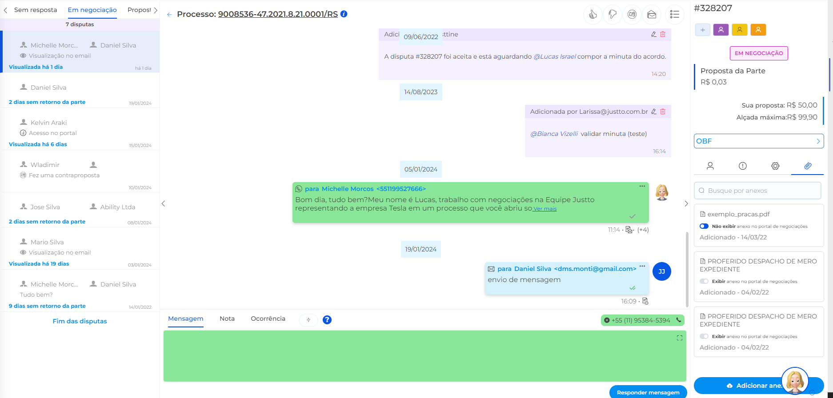
Task: Switch to the Nota tab
Action: pyautogui.click(x=227, y=318)
